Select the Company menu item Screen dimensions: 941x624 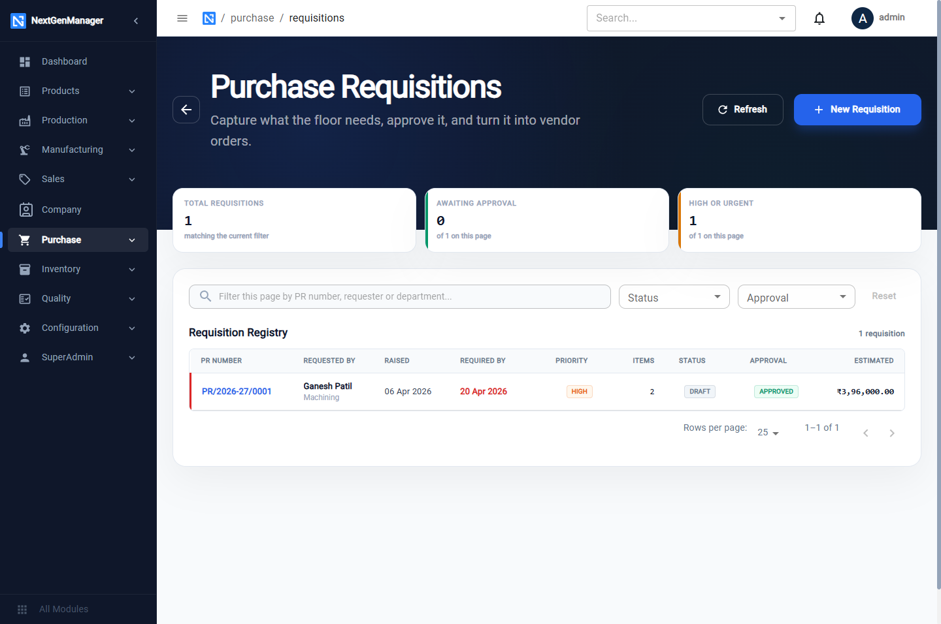(x=78, y=210)
